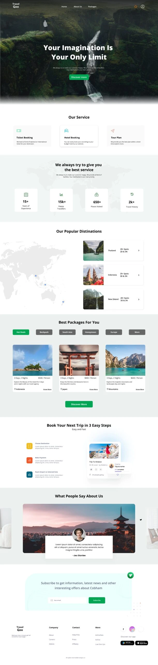
Task: Expand the Indonesia destination arrow
Action: point(139,275)
